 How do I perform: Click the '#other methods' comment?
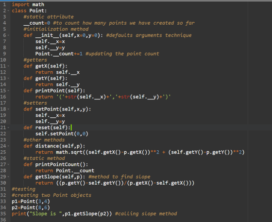click(44, 140)
